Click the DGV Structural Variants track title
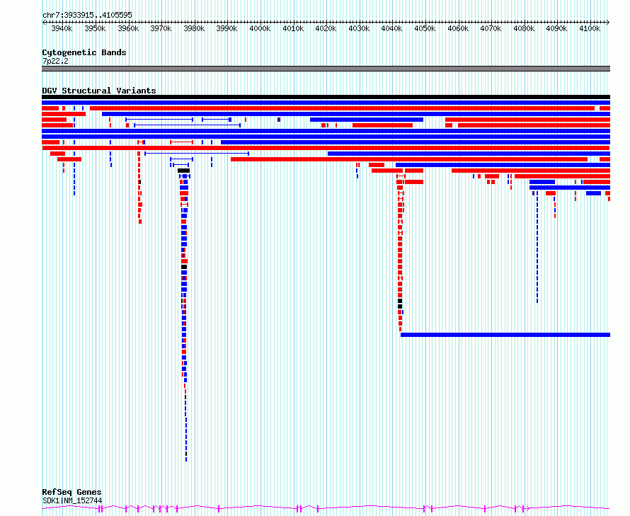The height and width of the screenshot is (516, 630). (x=99, y=91)
